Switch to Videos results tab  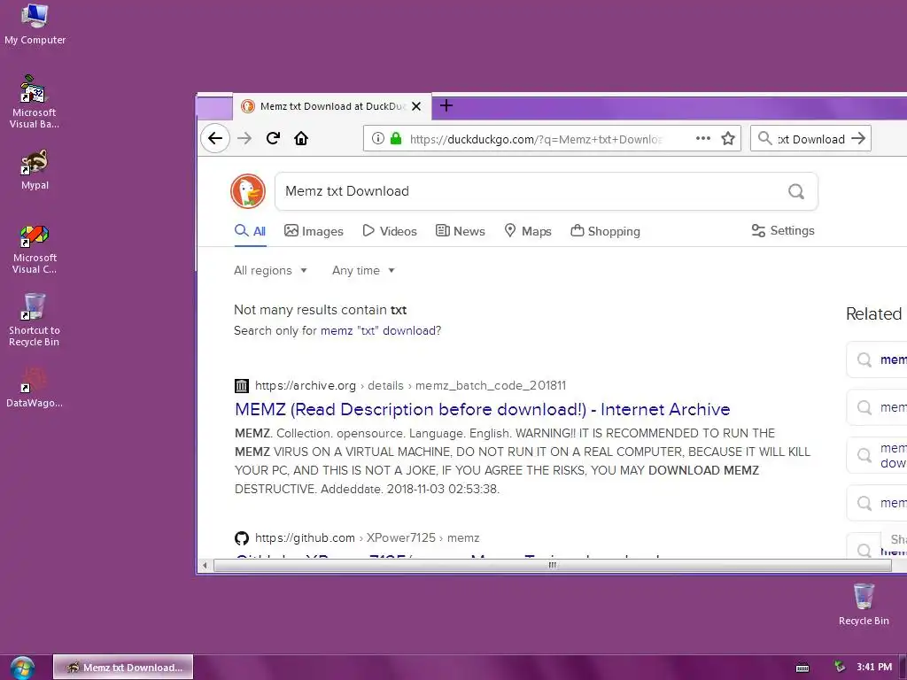390,231
